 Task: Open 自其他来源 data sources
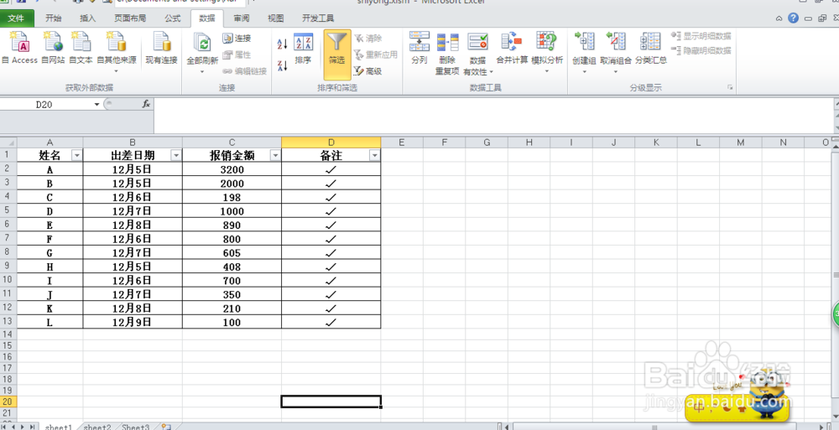[116, 52]
